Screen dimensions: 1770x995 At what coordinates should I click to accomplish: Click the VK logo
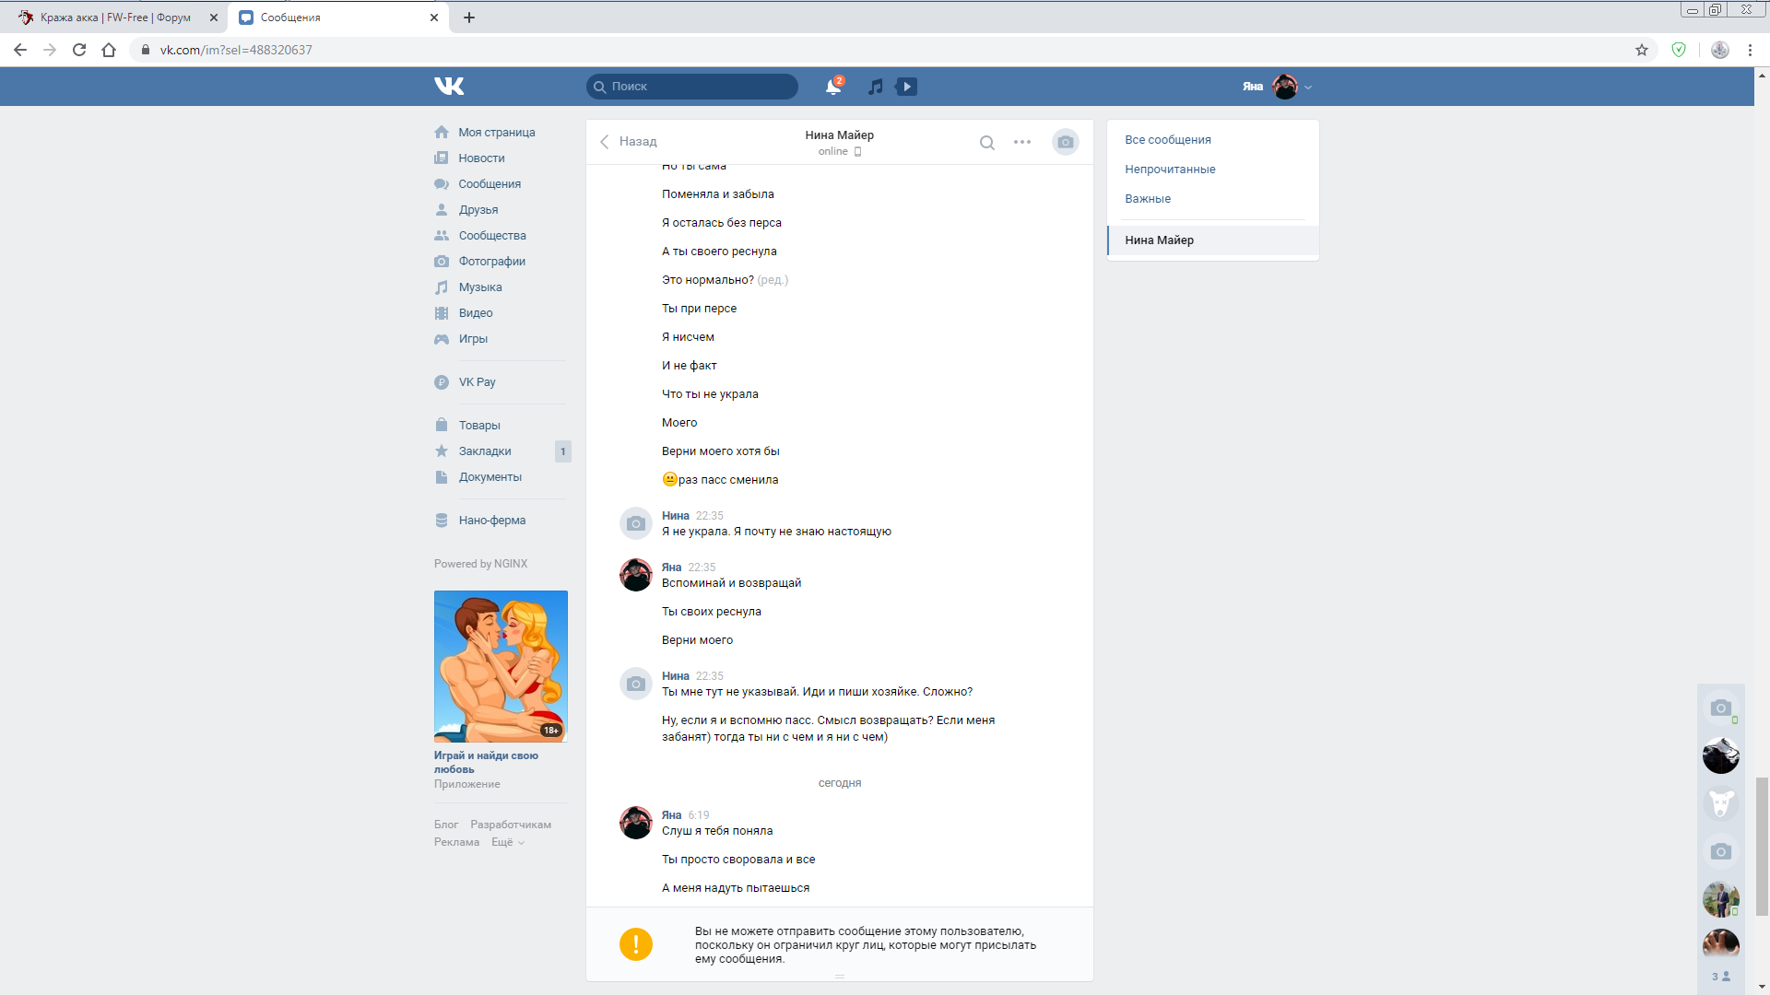tap(449, 87)
